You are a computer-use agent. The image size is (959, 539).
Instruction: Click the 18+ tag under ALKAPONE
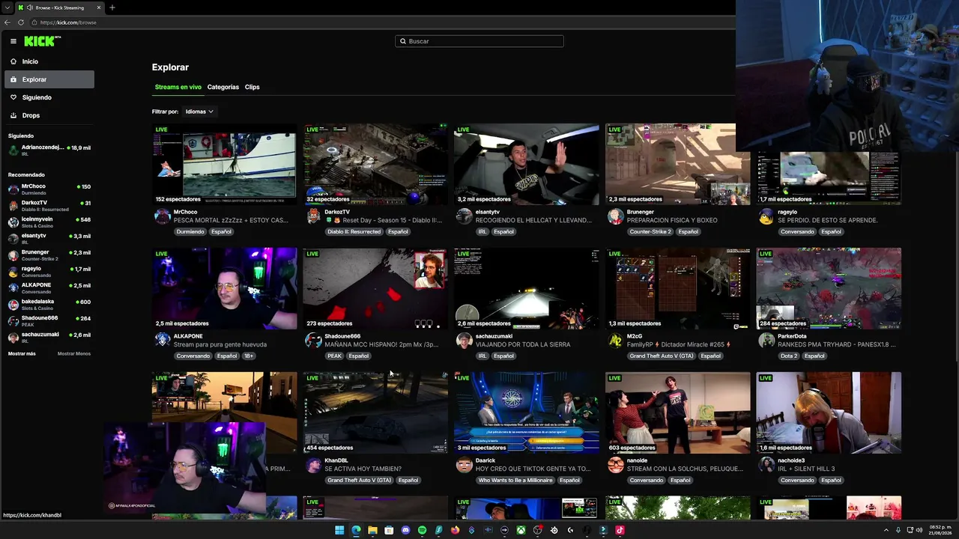(x=249, y=356)
